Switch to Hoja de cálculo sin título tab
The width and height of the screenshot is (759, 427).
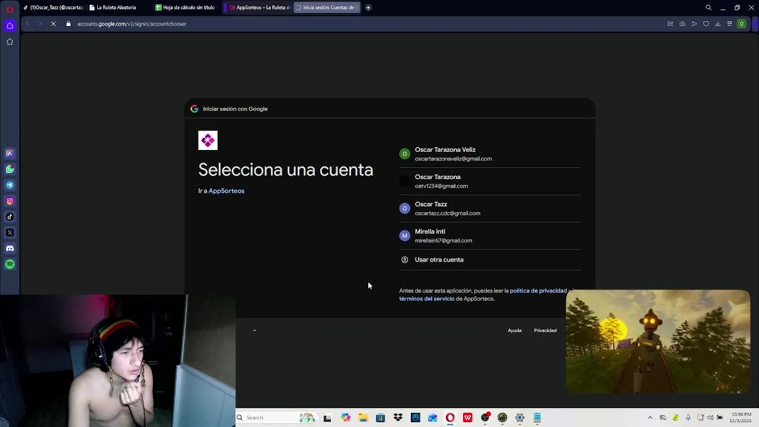click(187, 8)
